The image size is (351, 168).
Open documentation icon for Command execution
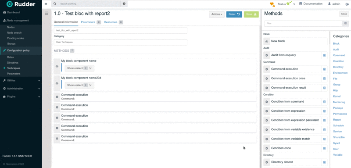pyautogui.click(x=324, y=69)
